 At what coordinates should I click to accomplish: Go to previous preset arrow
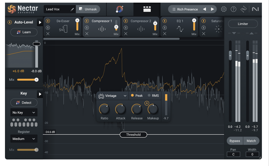point(204,9)
